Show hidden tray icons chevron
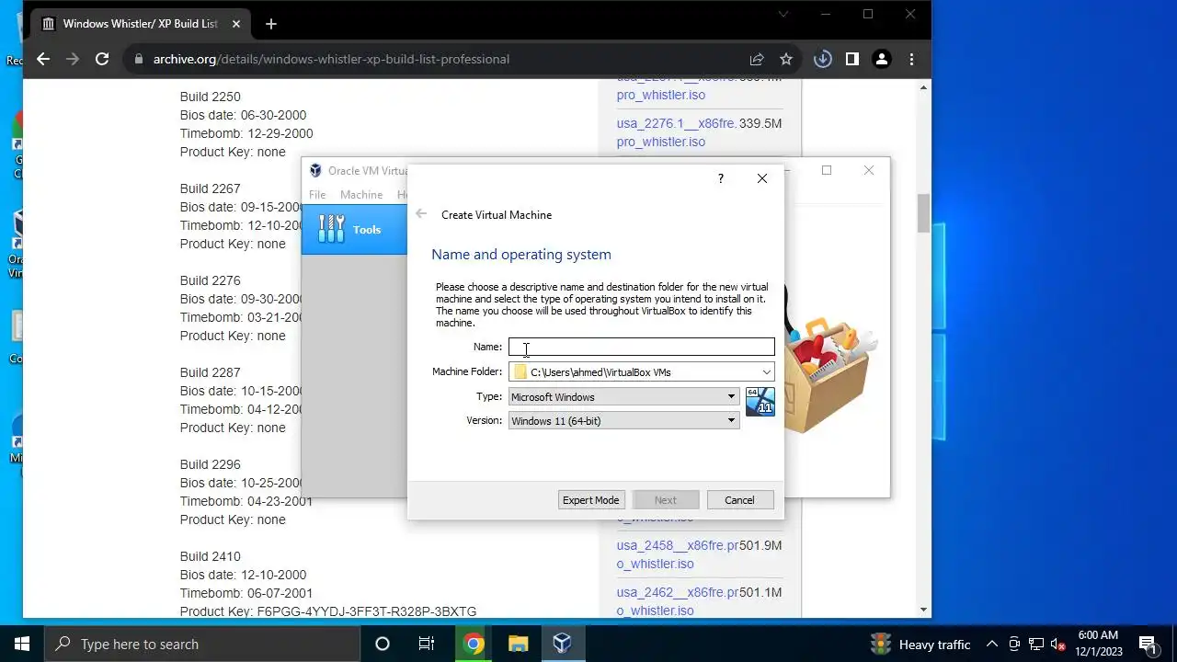This screenshot has width=1177, height=662. 992,644
